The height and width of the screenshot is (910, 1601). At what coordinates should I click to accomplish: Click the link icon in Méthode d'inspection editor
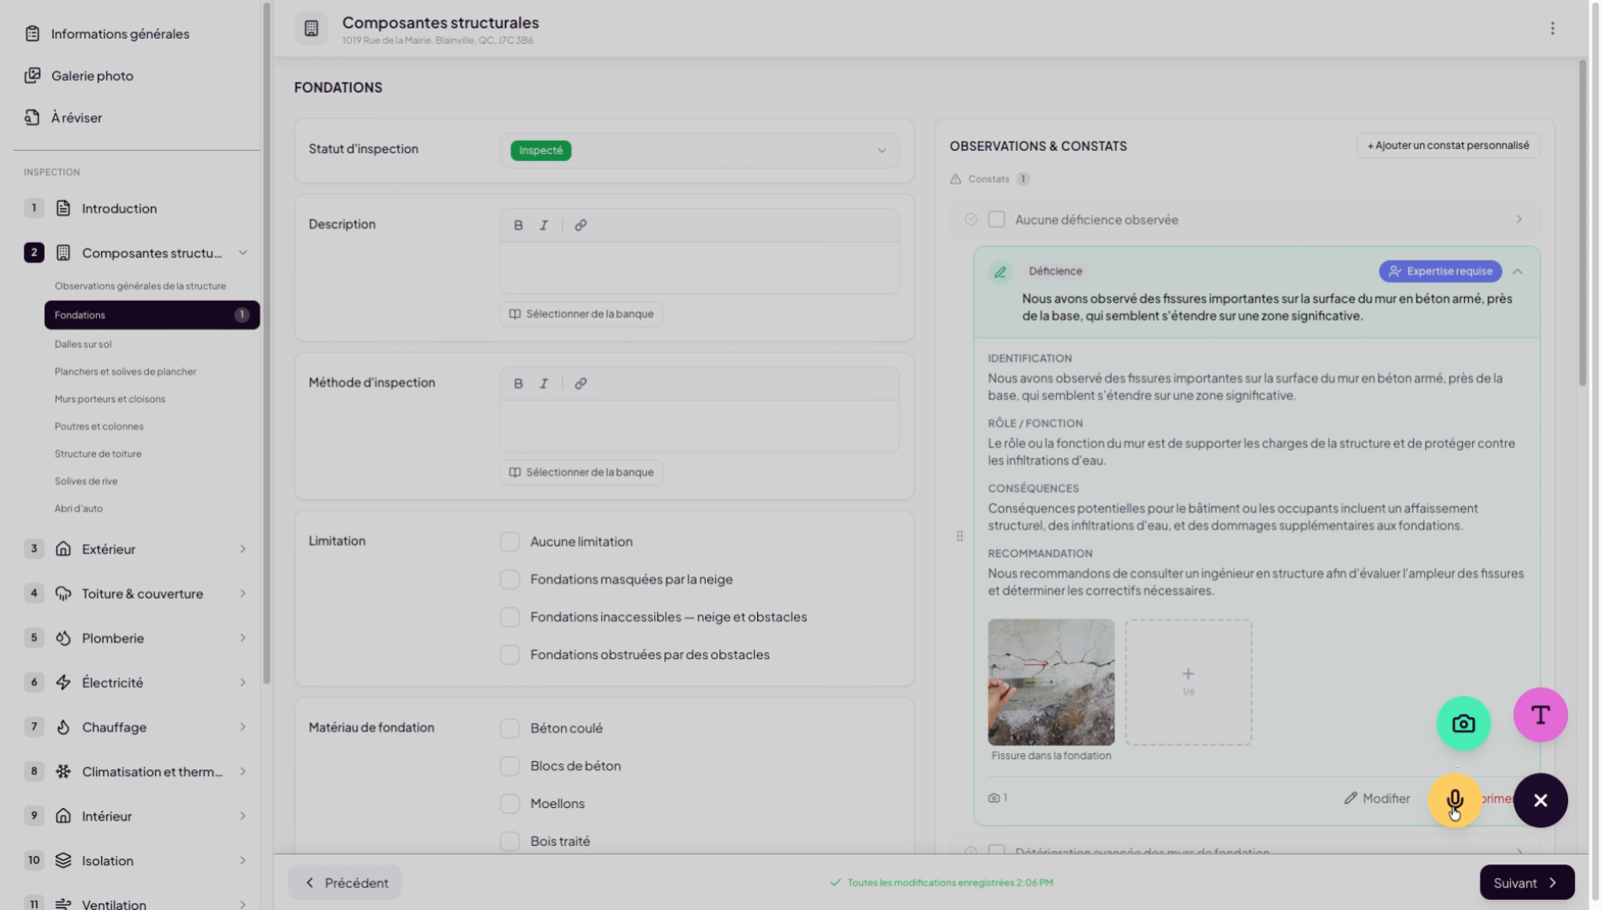[x=580, y=383]
